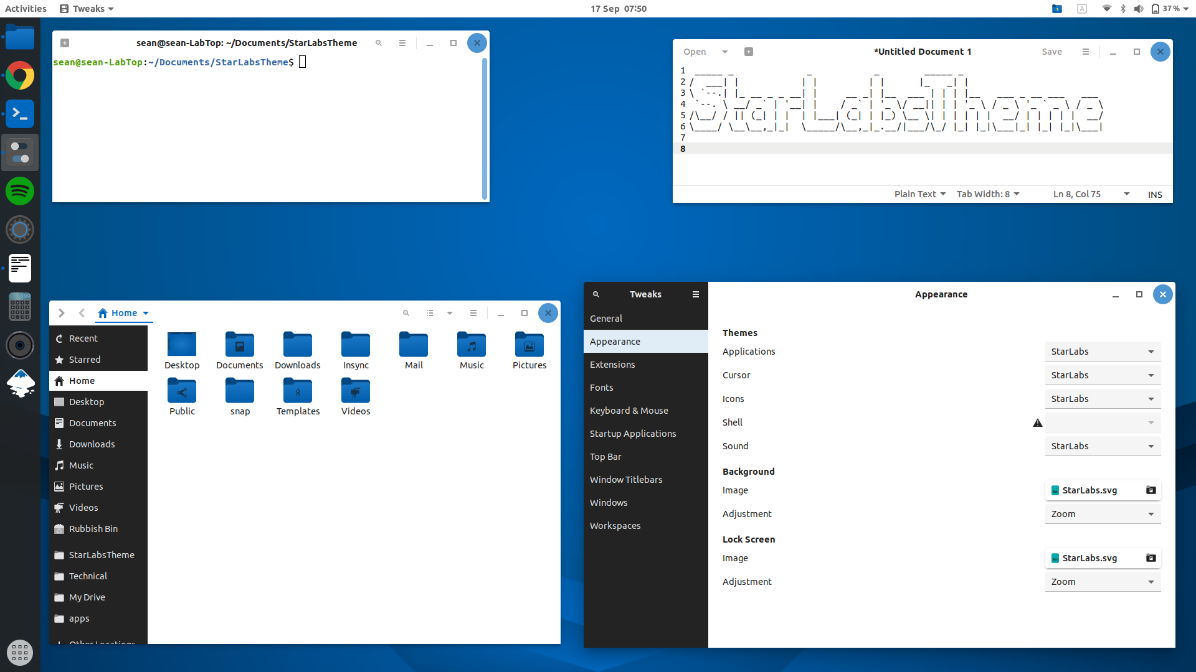Open Window Titlebars settings section
Screen dimensions: 1196x672
point(626,480)
